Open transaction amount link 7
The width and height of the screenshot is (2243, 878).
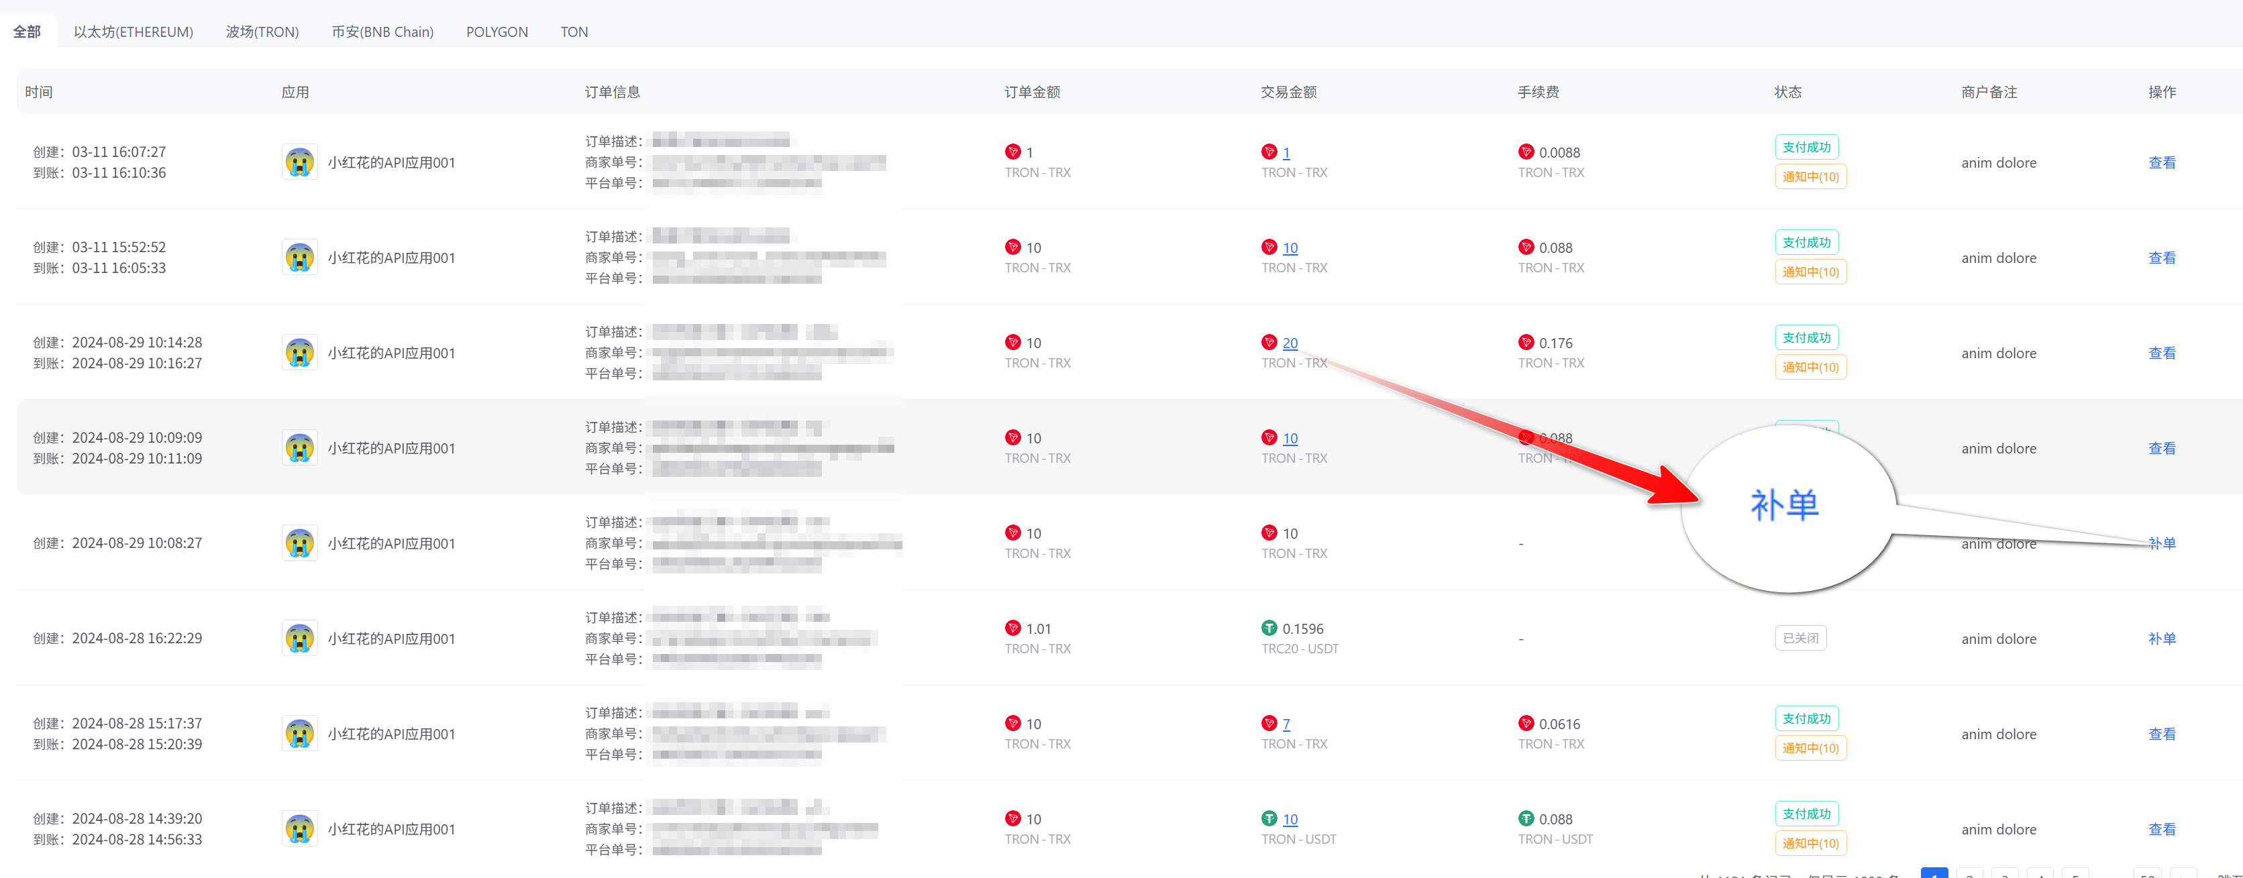1286,724
